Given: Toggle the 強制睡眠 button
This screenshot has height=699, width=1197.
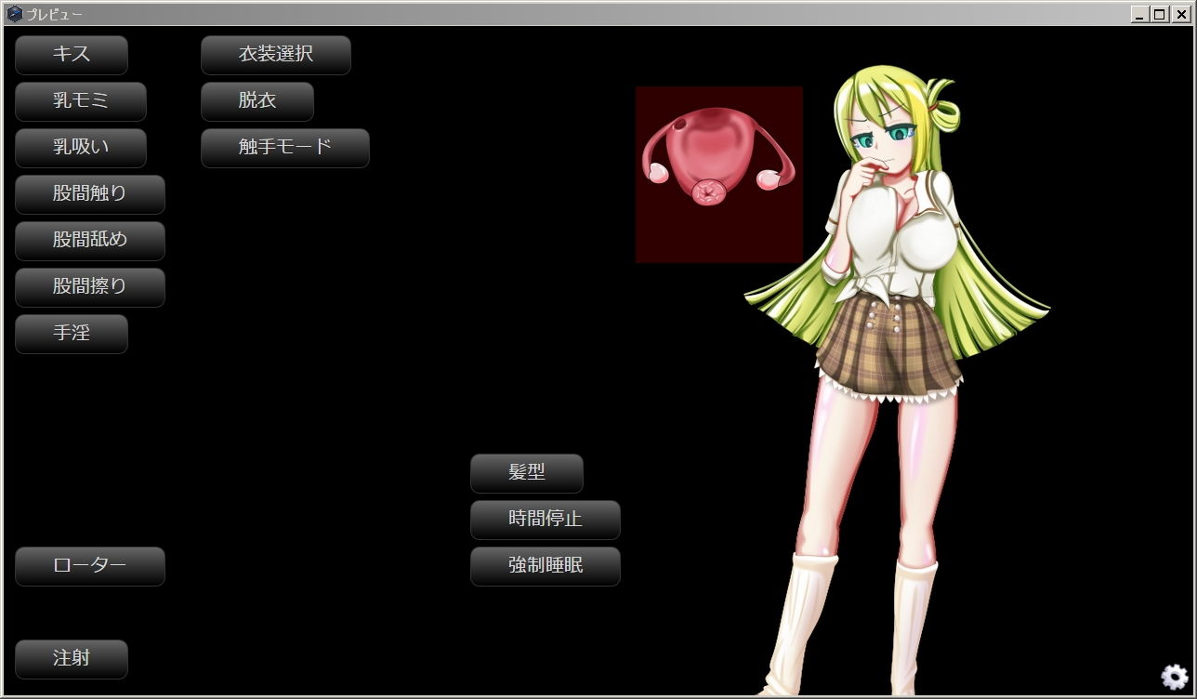Looking at the screenshot, I should coord(546,566).
